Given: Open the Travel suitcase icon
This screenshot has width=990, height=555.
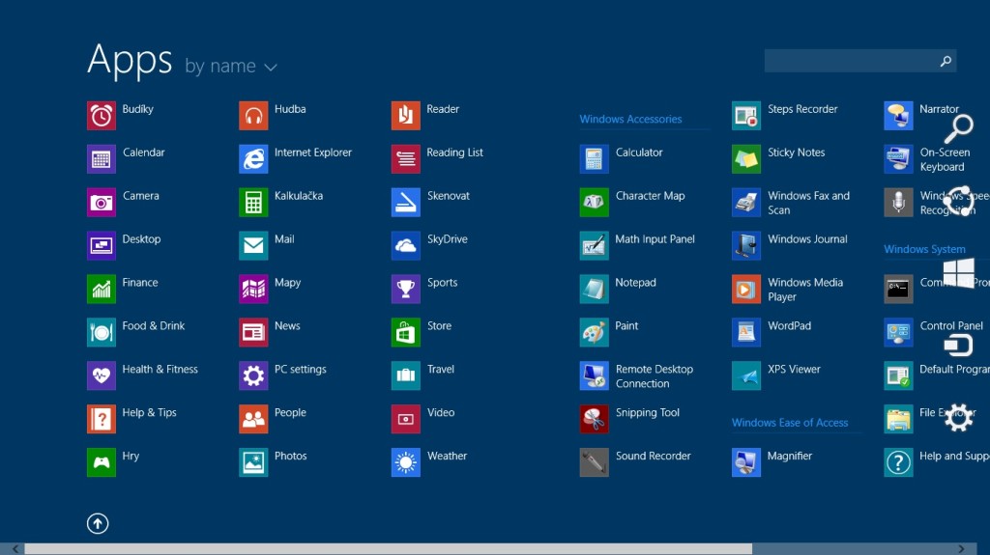Looking at the screenshot, I should [405, 375].
